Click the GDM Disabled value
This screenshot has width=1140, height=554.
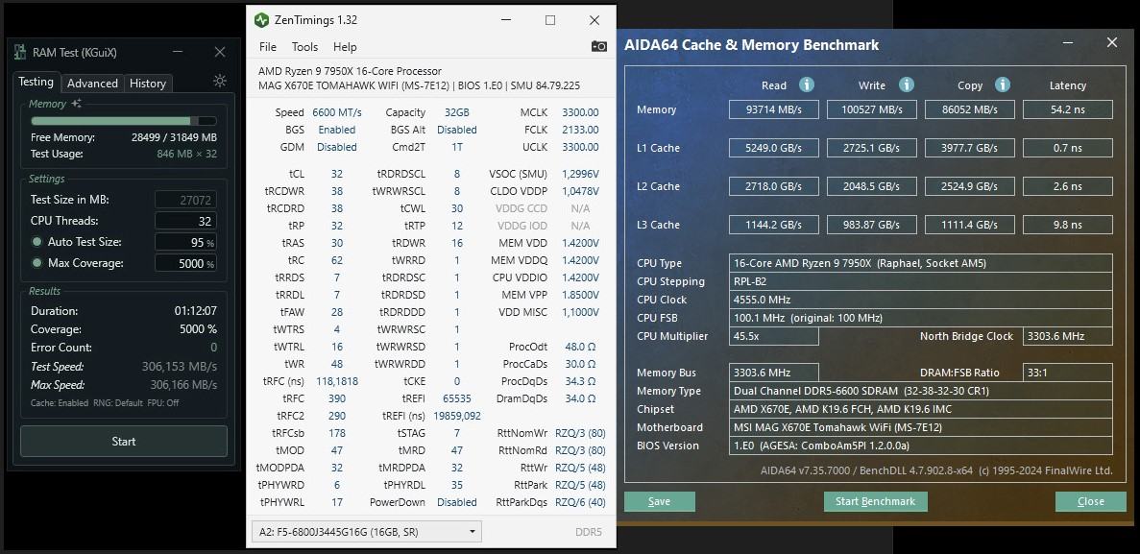(x=336, y=147)
